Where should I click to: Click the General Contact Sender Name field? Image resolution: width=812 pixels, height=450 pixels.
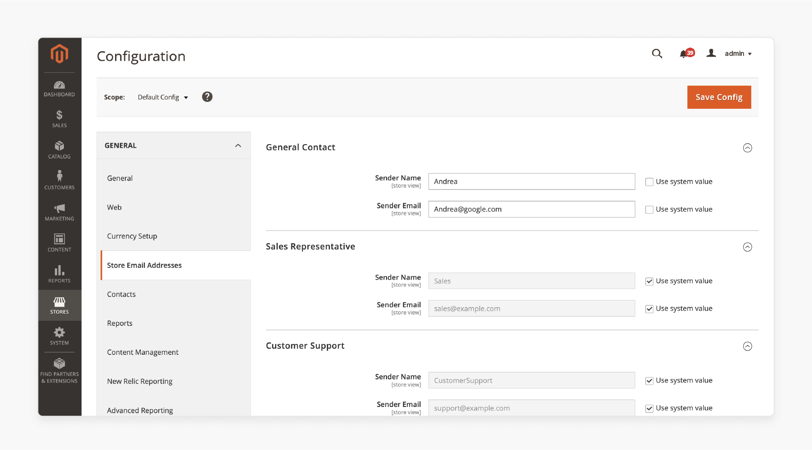[x=532, y=181]
